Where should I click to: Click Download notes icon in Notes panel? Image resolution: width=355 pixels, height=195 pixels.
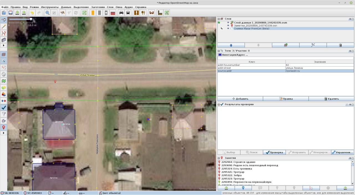click(x=226, y=188)
